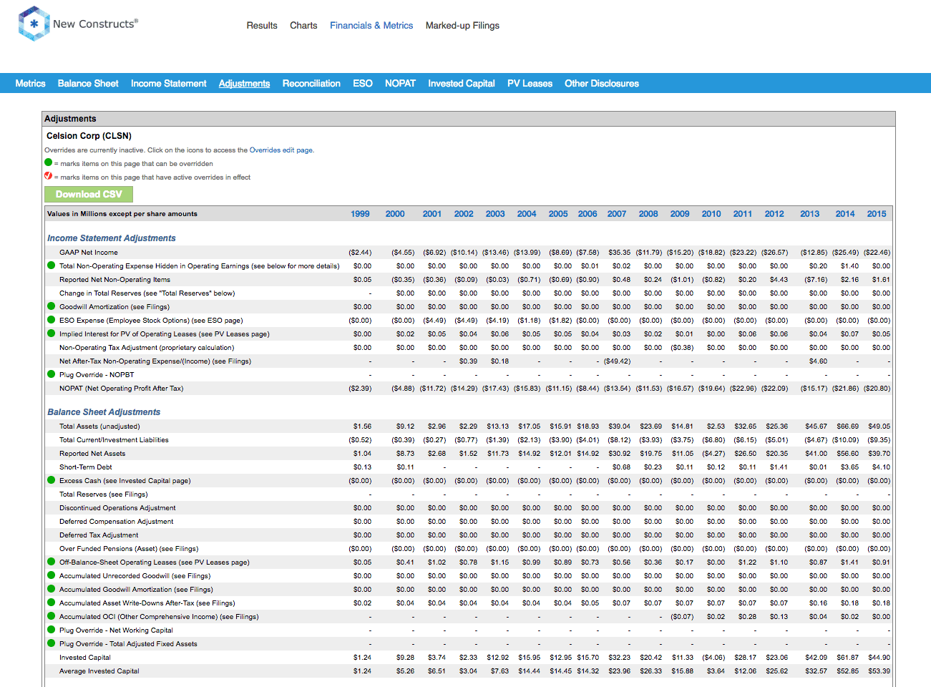Click override icon for Accumulated Goodwill Amortization
Screen dimensions: 931x687
point(51,589)
